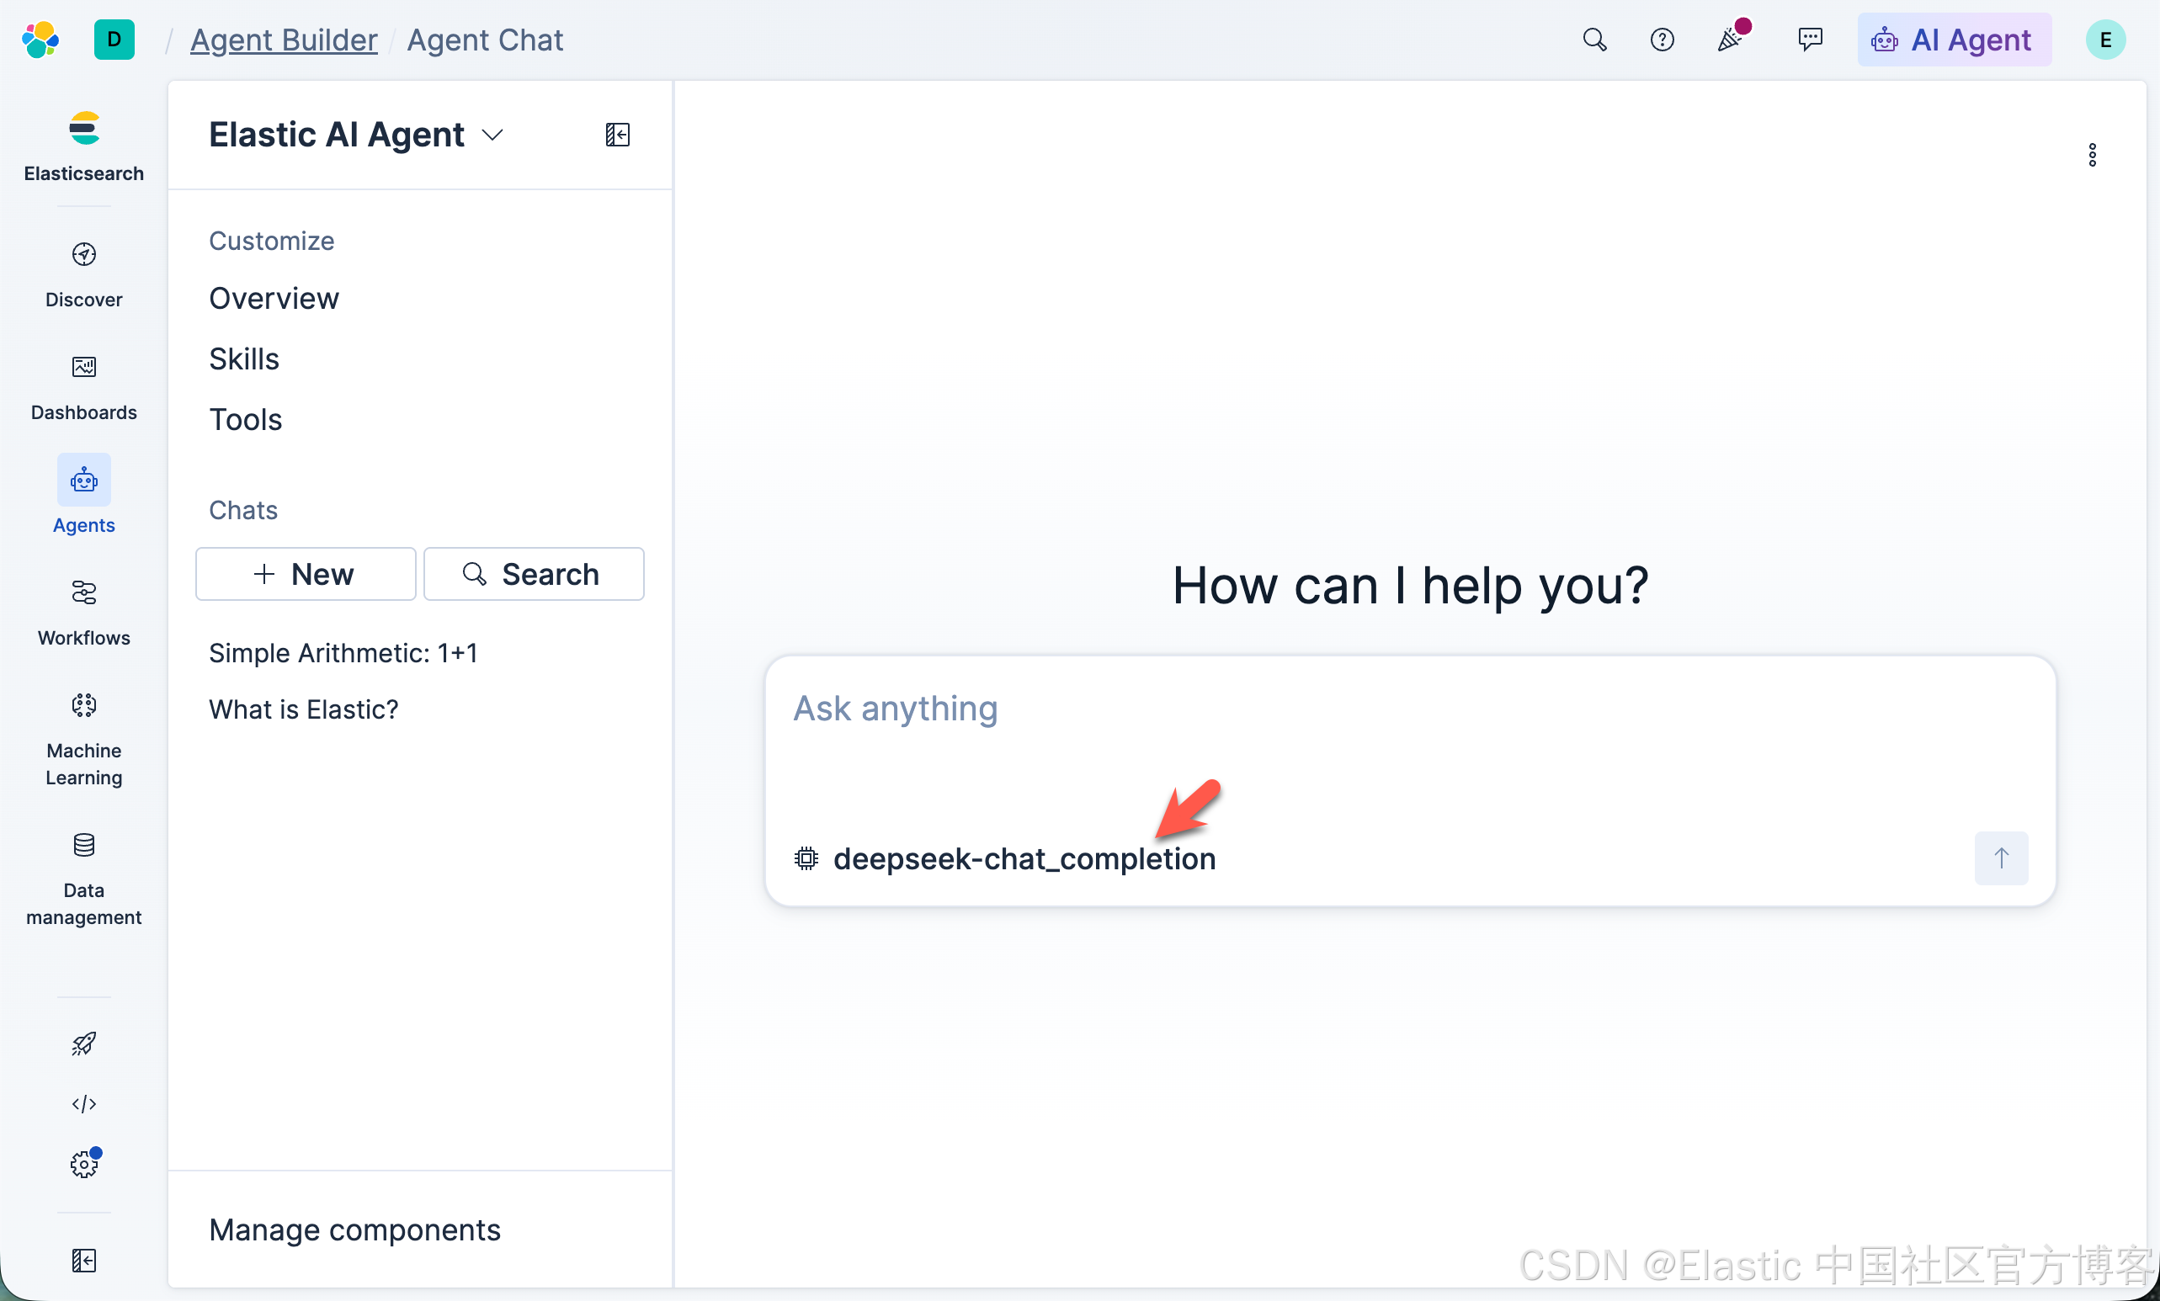Click Manage components at sidebar bottom
Screen dimensions: 2160x1301
coord(355,1229)
